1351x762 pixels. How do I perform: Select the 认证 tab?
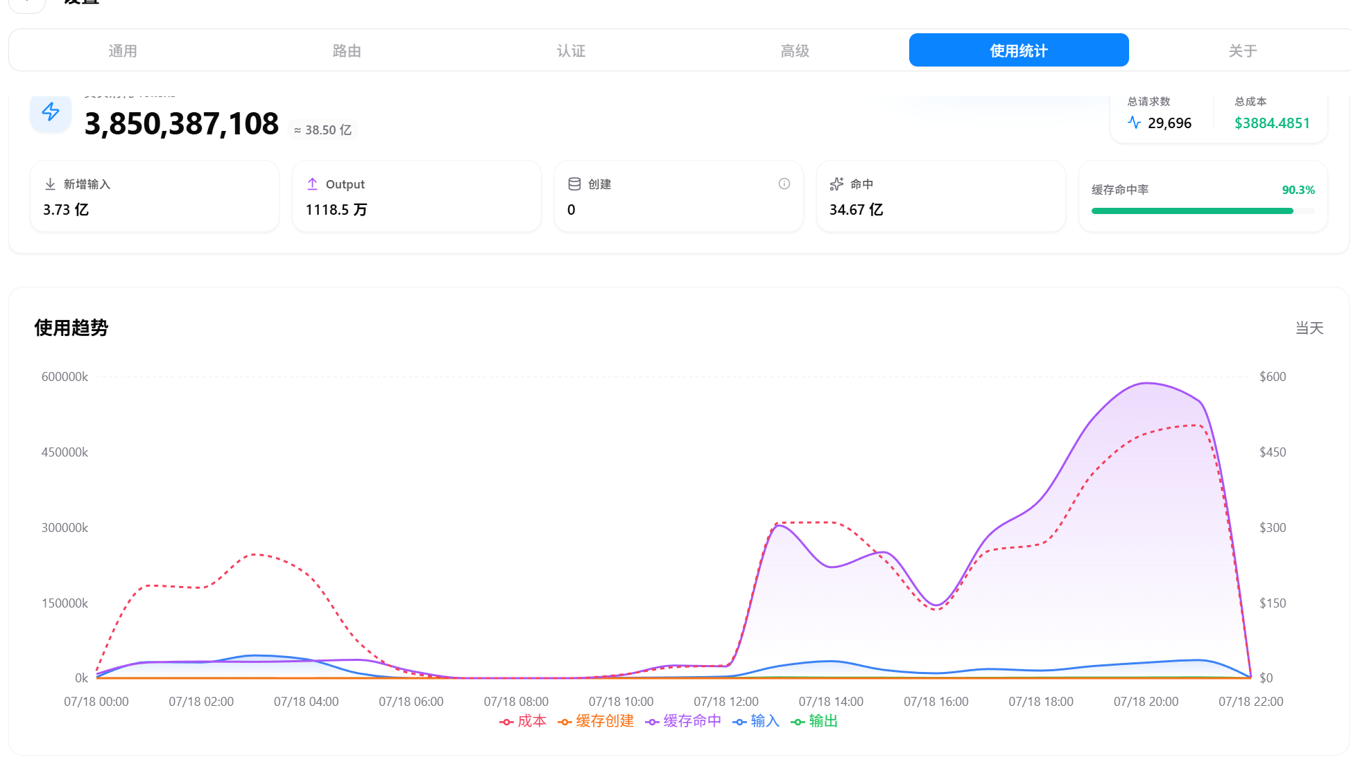pos(571,51)
